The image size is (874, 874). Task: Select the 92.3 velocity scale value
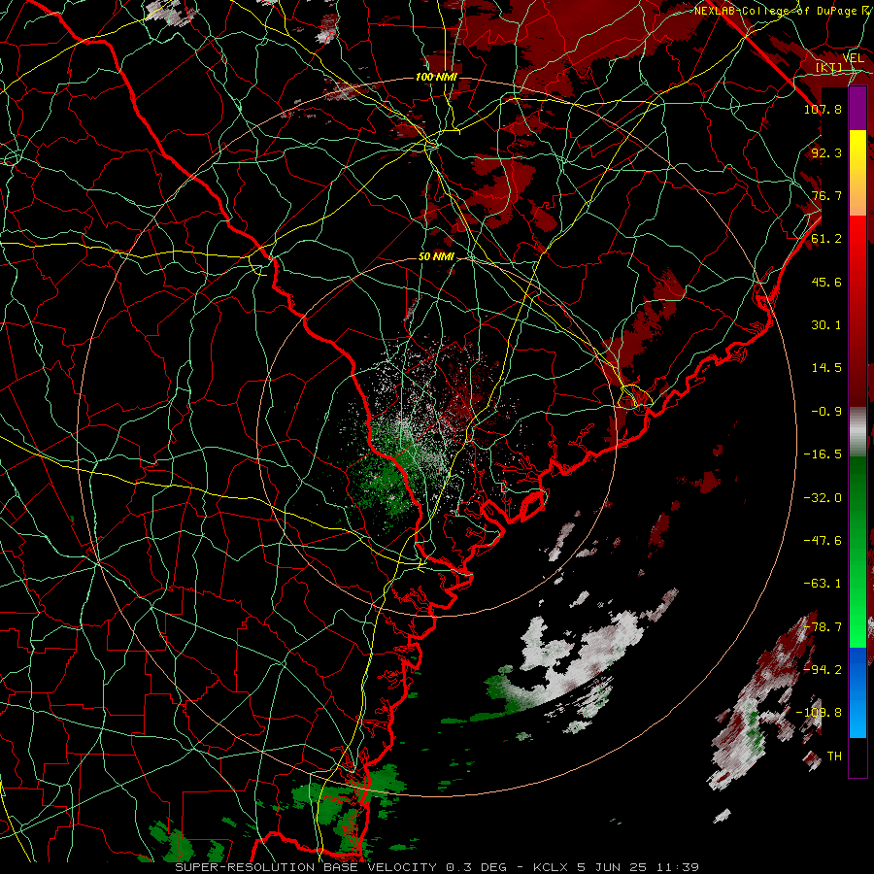(x=826, y=152)
